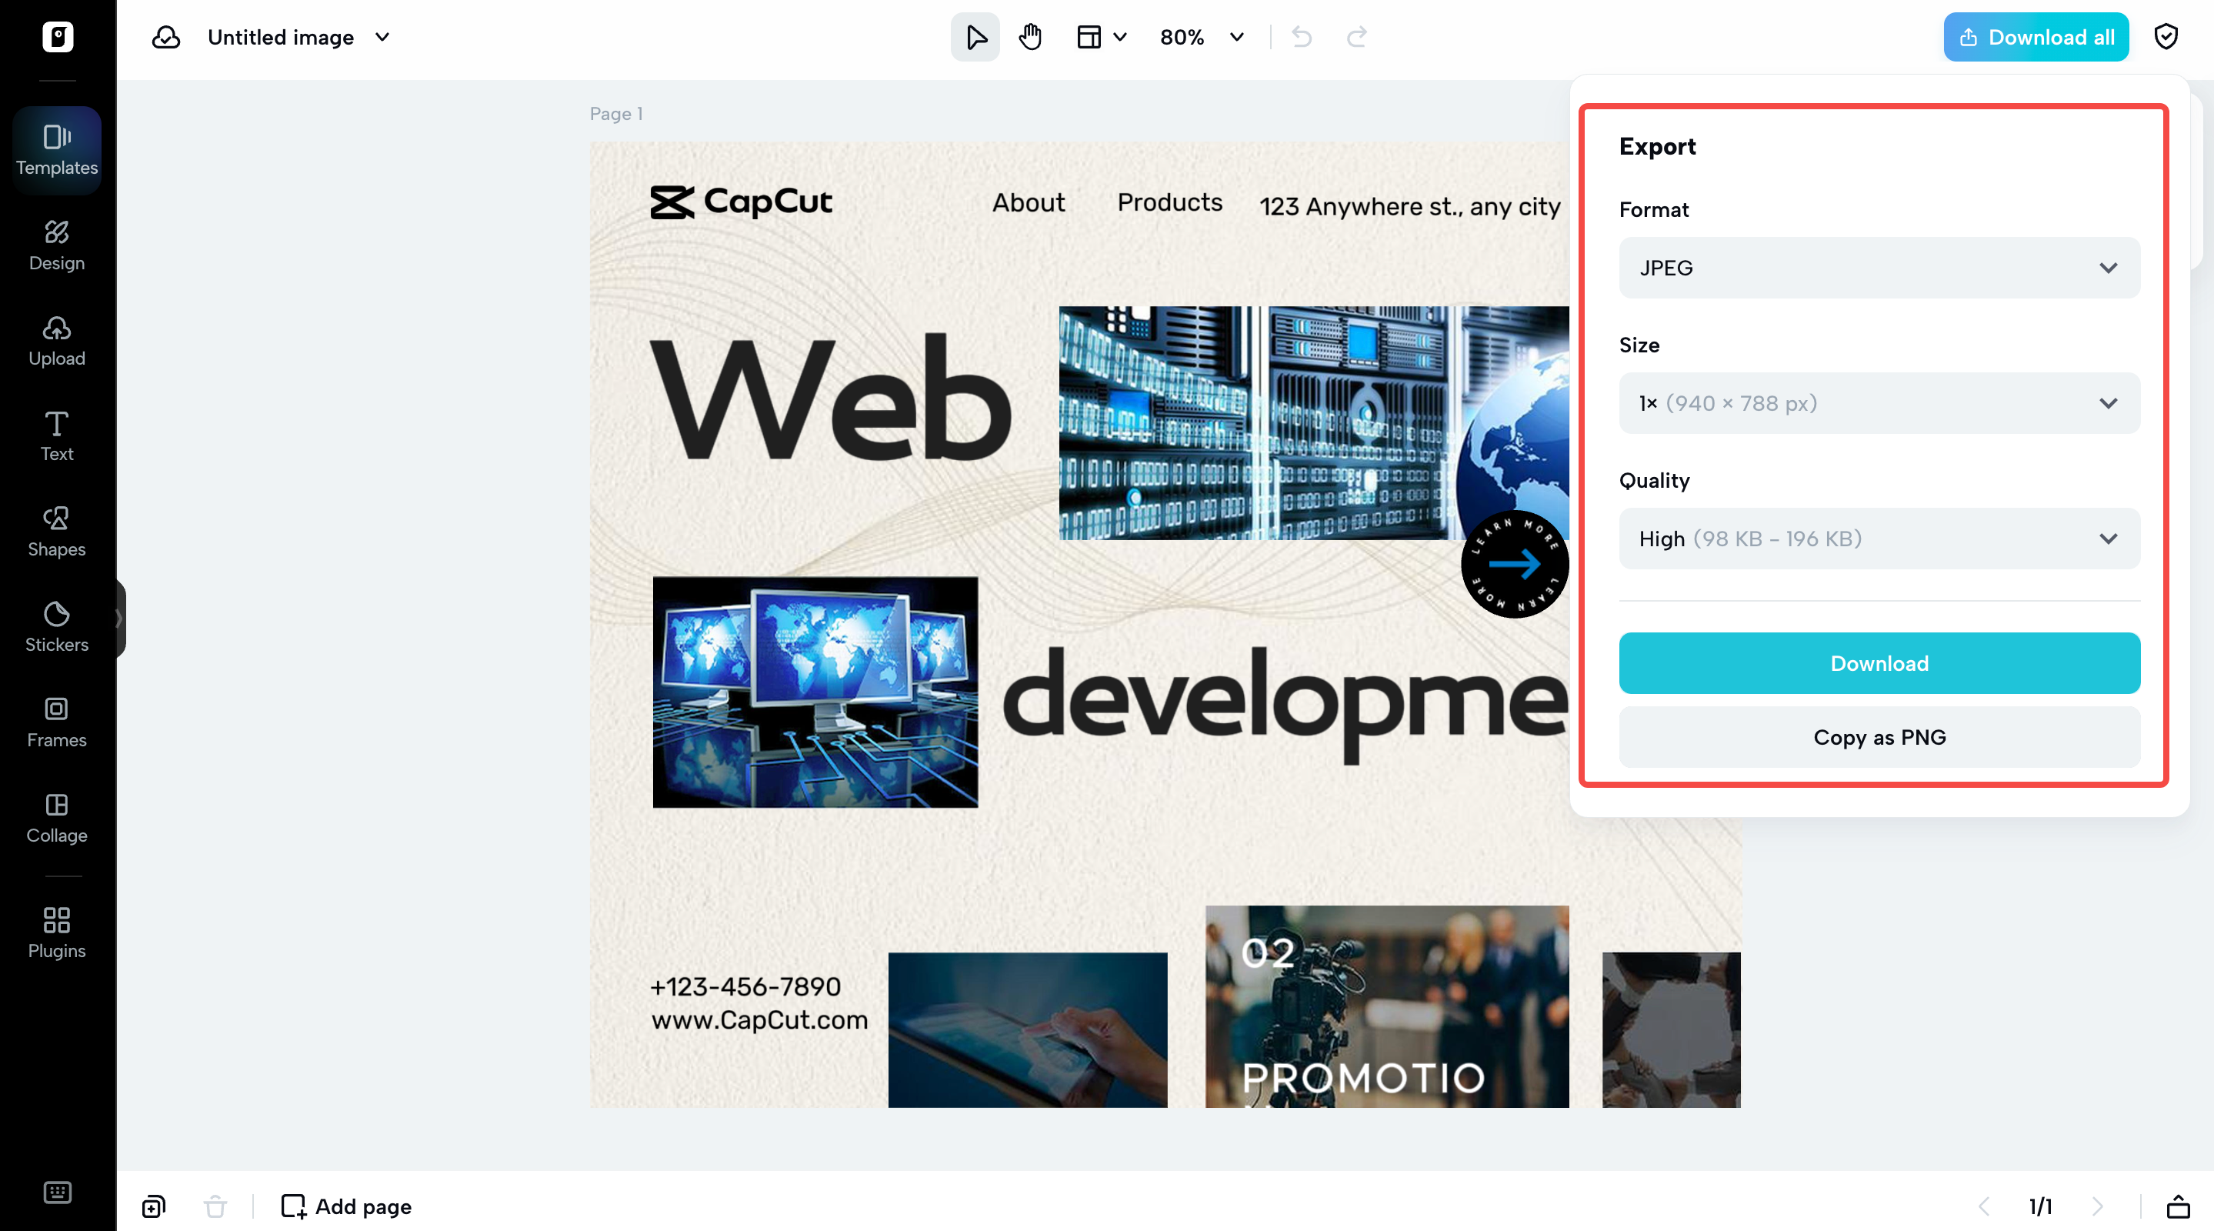This screenshot has height=1231, width=2214.
Task: Duplicate the current page icon
Action: (x=154, y=1206)
